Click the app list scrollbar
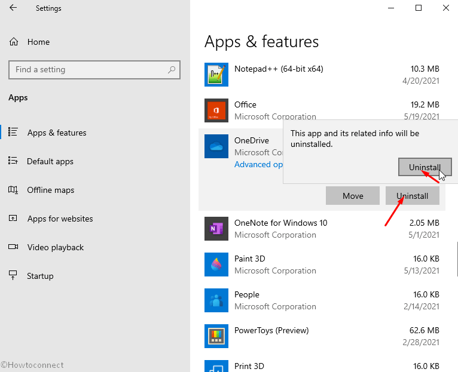458x372 pixels. 456,259
